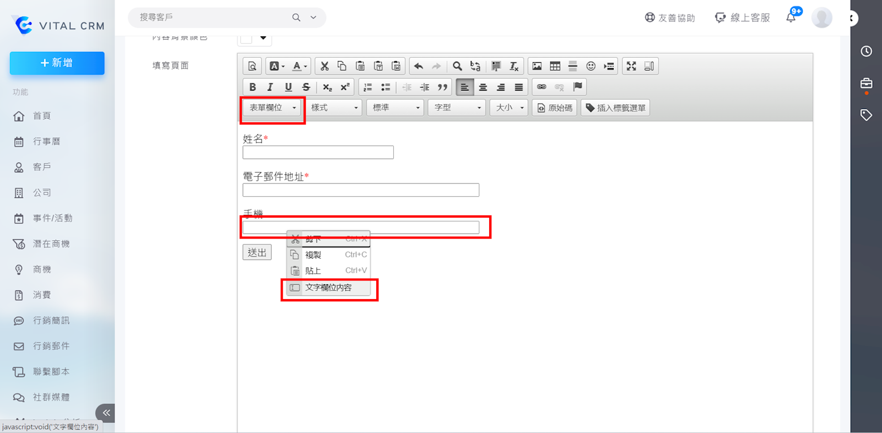
Task: Toggle bold formatting
Action: (252, 87)
